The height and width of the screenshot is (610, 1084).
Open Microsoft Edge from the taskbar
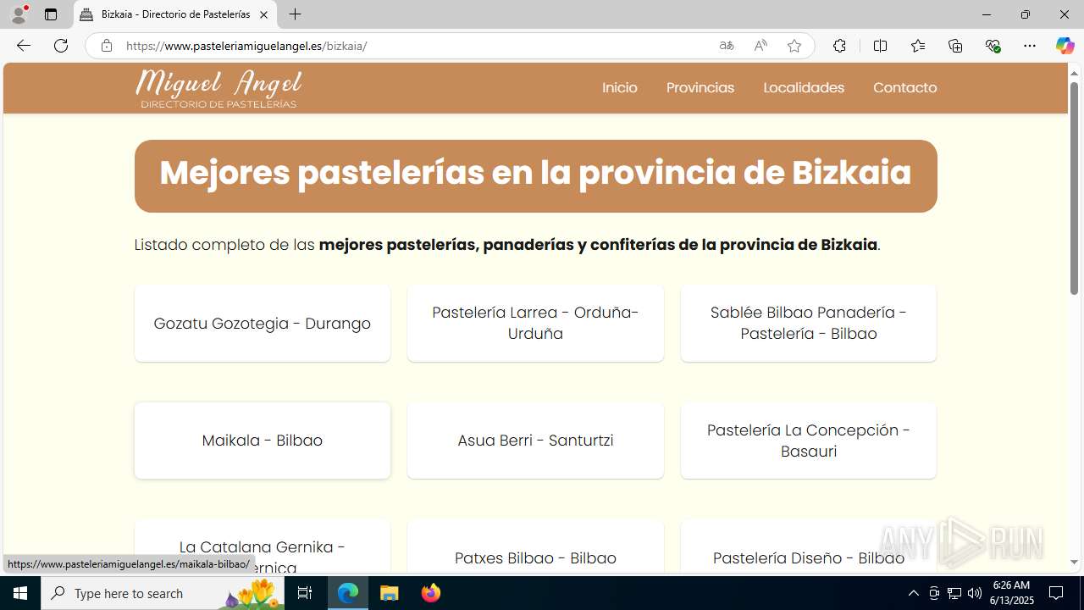[348, 593]
